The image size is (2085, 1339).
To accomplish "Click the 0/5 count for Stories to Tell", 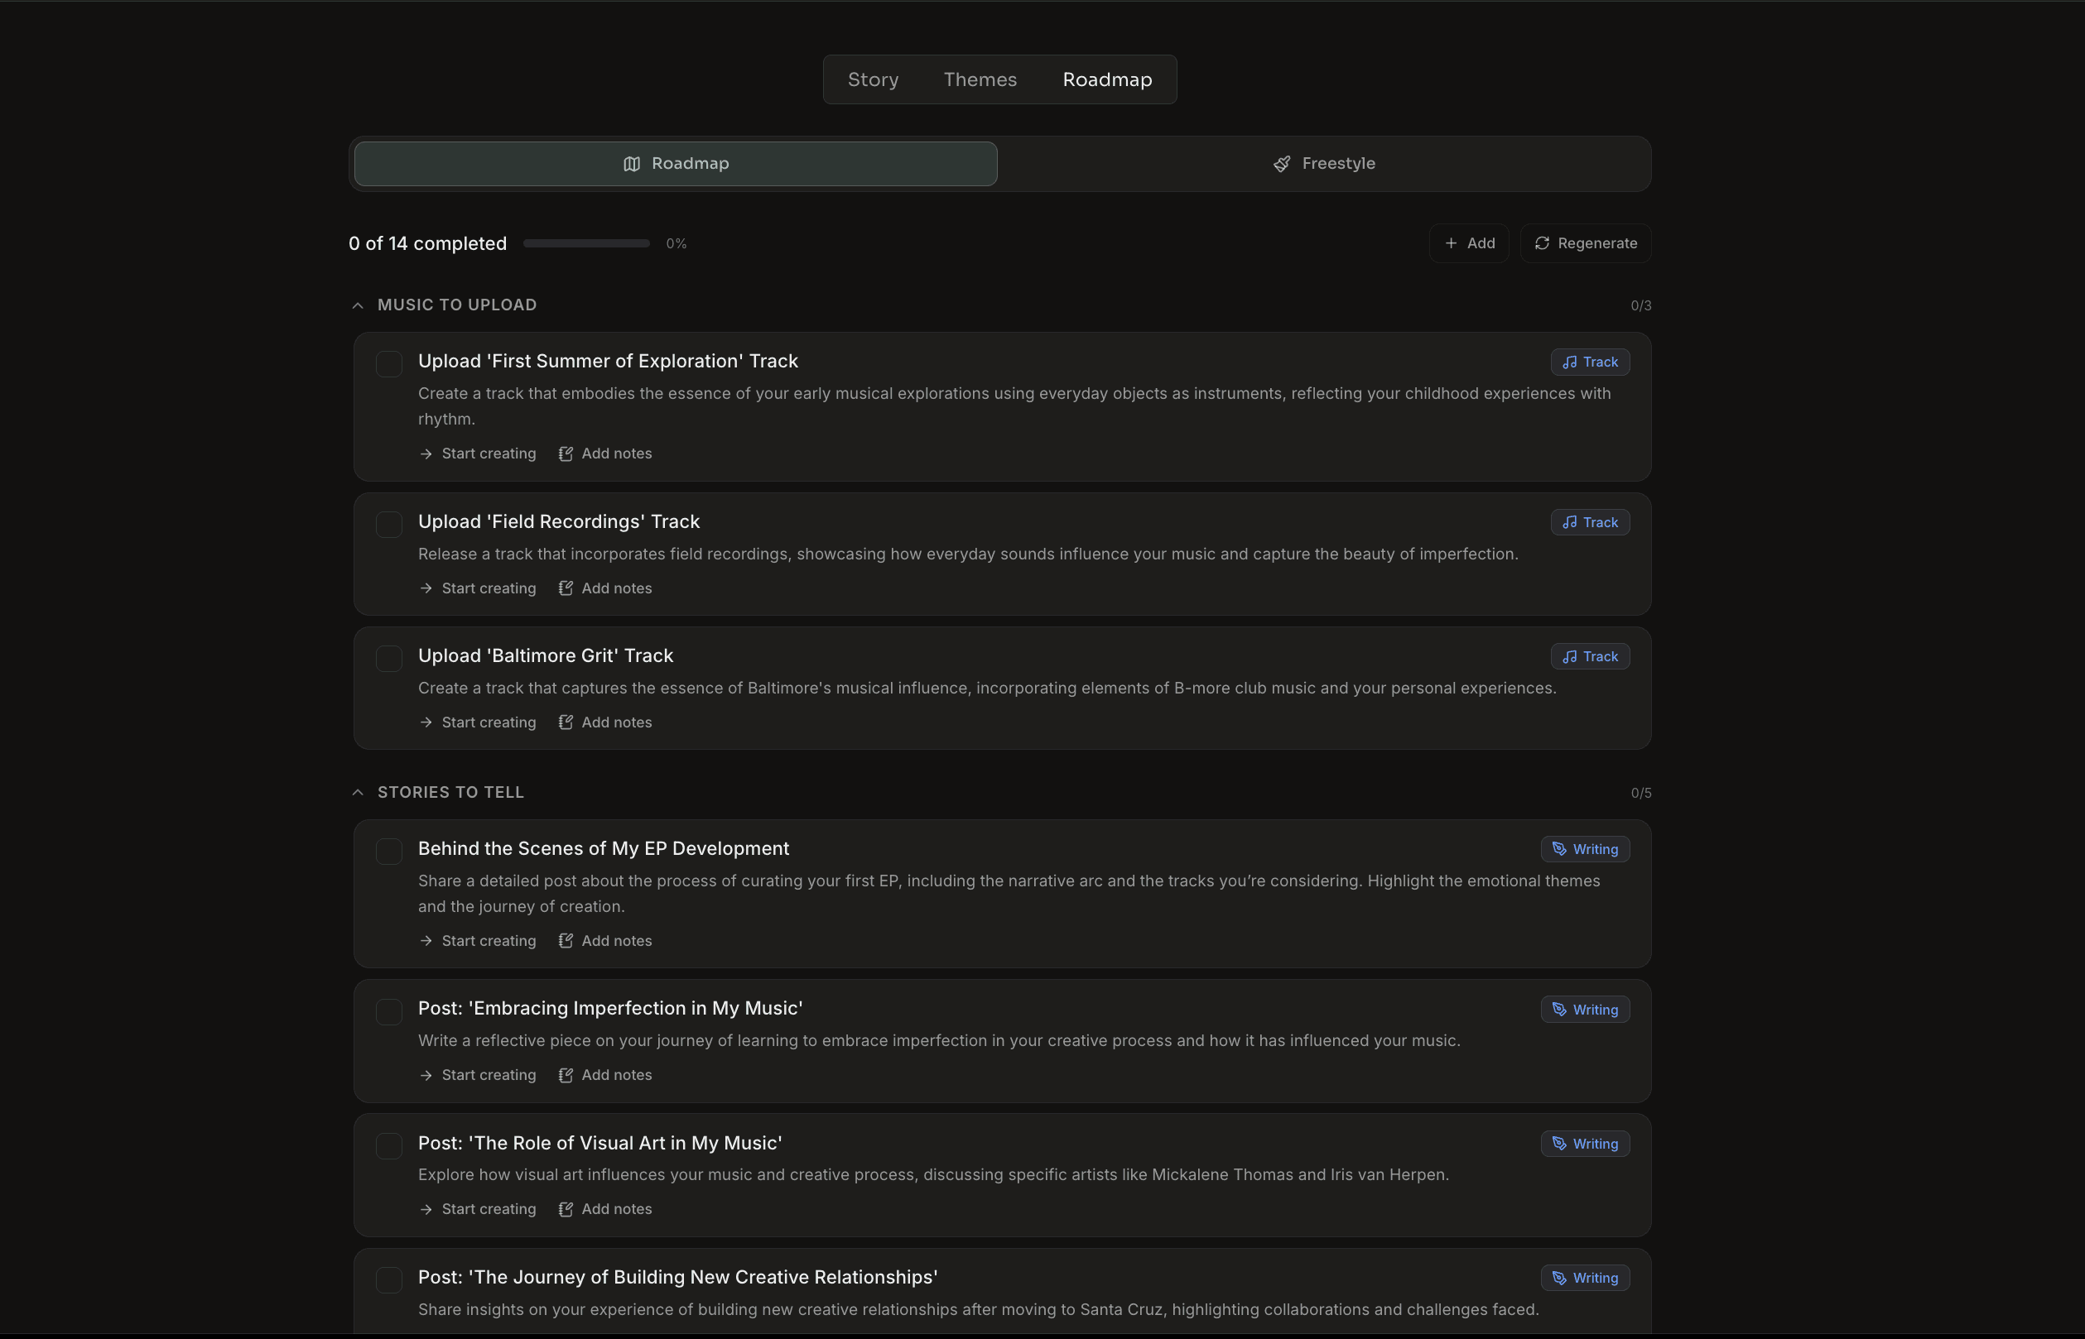I will coord(1640,794).
